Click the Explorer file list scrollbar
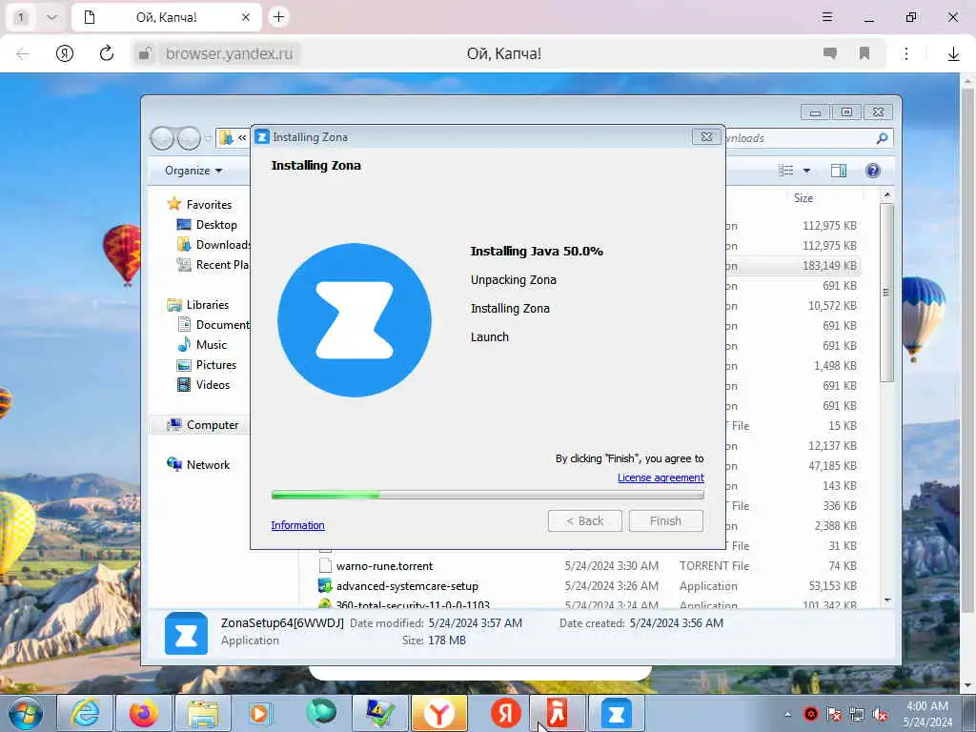Viewport: 976px width, 732px height. (x=887, y=293)
